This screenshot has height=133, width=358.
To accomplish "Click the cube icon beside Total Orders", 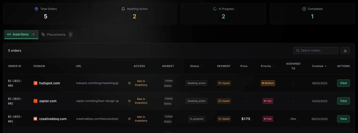I will 36,9.
